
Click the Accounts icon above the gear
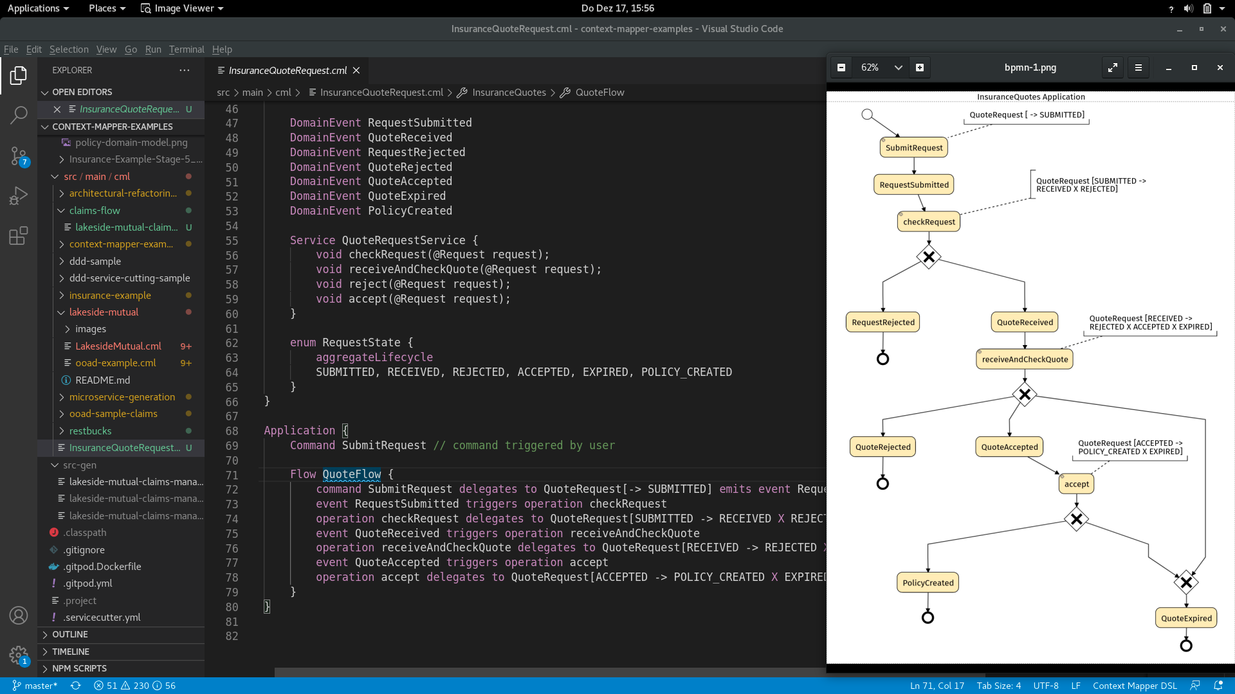(x=18, y=616)
